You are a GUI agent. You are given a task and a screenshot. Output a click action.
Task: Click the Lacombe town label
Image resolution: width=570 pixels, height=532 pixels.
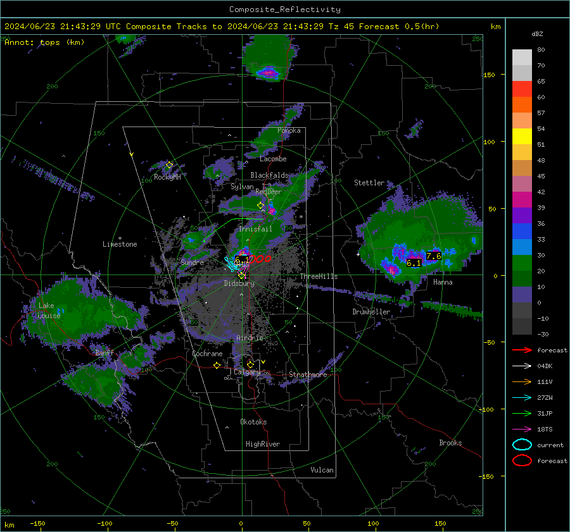click(273, 159)
